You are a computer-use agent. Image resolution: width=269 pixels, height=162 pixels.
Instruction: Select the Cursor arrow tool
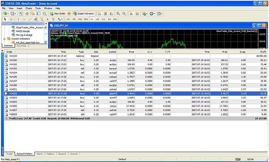pos(5,19)
